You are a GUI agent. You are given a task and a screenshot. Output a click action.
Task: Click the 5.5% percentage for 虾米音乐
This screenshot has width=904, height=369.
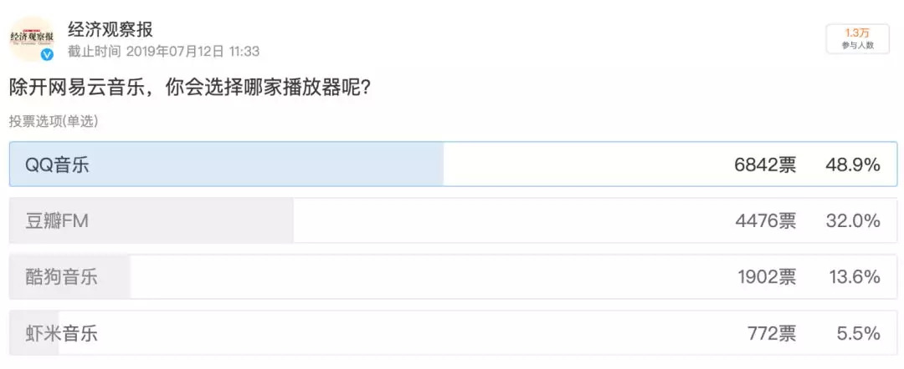click(x=858, y=334)
